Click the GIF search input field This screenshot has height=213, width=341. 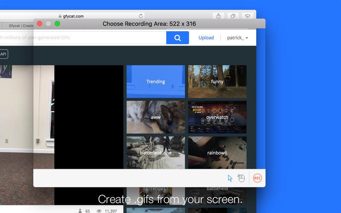(83, 37)
